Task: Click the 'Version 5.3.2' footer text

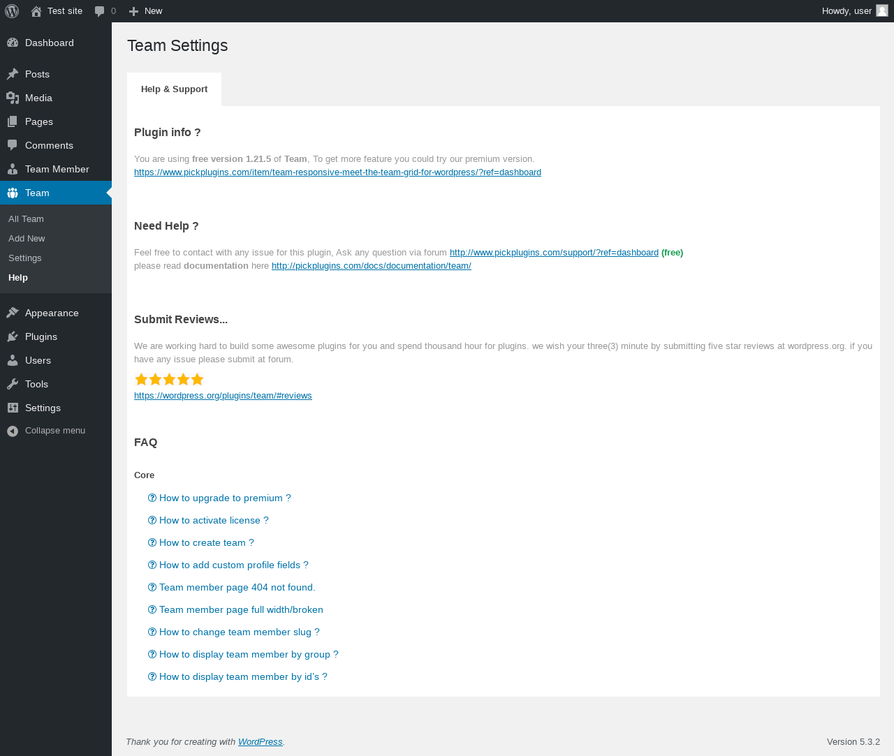Action: pyautogui.click(x=853, y=742)
